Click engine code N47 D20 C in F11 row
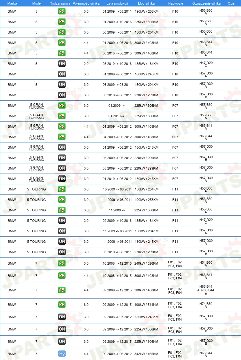The width and height of the screenshot is (241, 360). [x=206, y=221]
